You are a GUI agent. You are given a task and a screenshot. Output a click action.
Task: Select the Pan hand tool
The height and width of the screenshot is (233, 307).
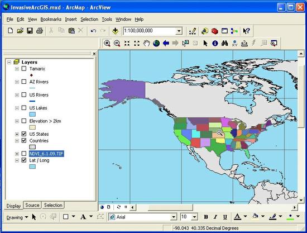point(146,43)
